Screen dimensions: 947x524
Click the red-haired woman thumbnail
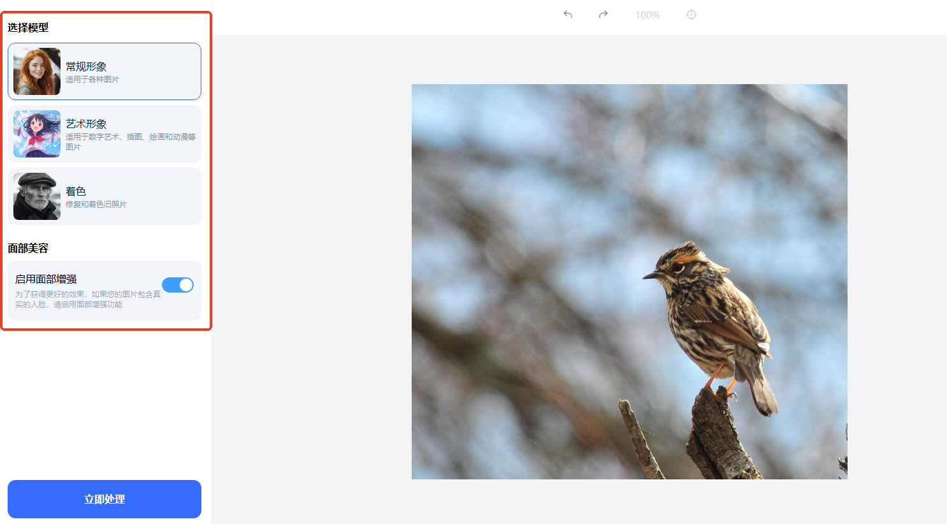click(37, 71)
